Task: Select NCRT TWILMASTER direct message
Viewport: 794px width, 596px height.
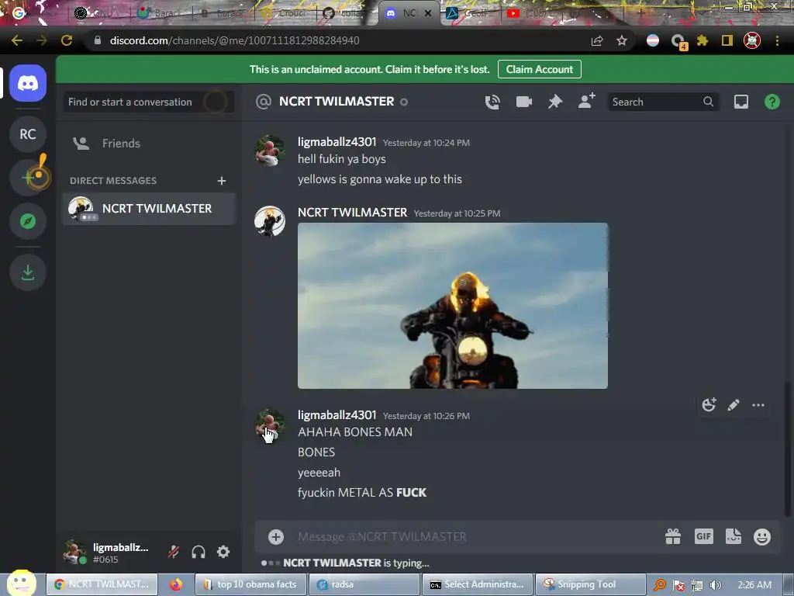Action: 150,209
